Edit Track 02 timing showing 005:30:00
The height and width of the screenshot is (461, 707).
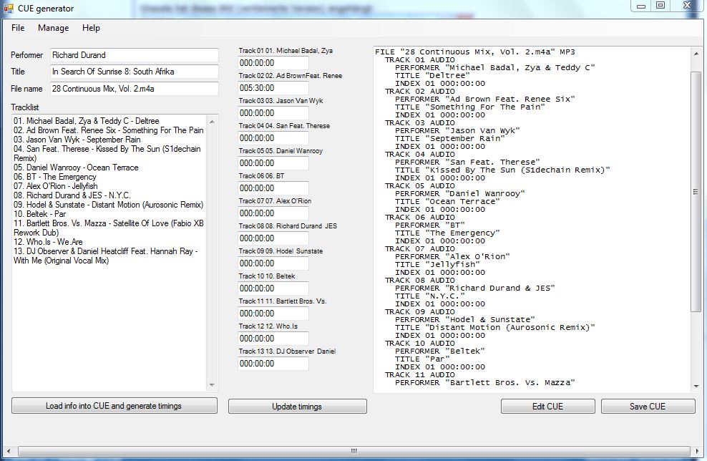(x=273, y=88)
